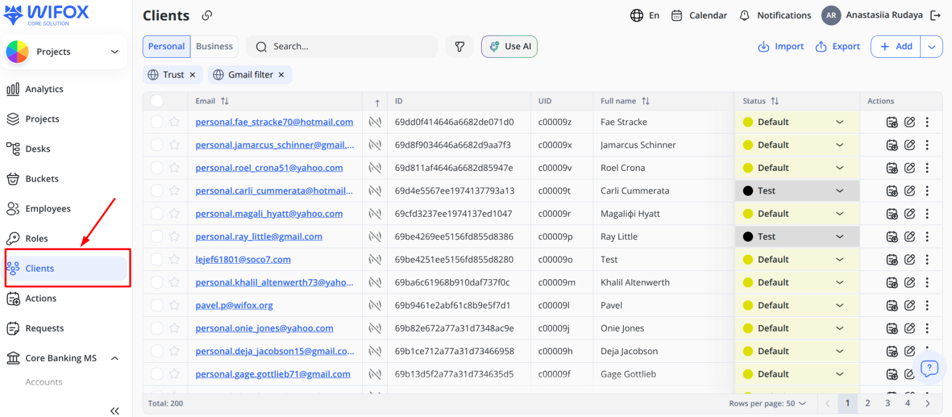The width and height of the screenshot is (952, 417).
Task: Open the help chat bubble
Action: (x=929, y=368)
